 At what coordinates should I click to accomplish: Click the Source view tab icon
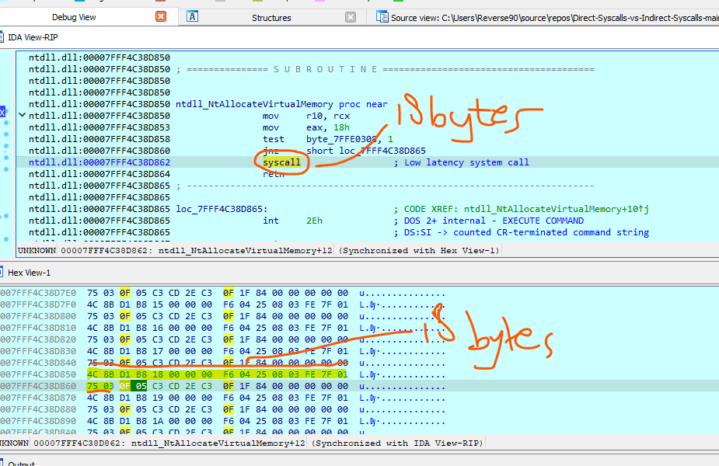(x=382, y=17)
